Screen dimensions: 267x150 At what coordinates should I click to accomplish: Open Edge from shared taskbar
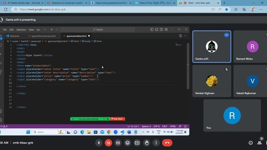coord(82,132)
